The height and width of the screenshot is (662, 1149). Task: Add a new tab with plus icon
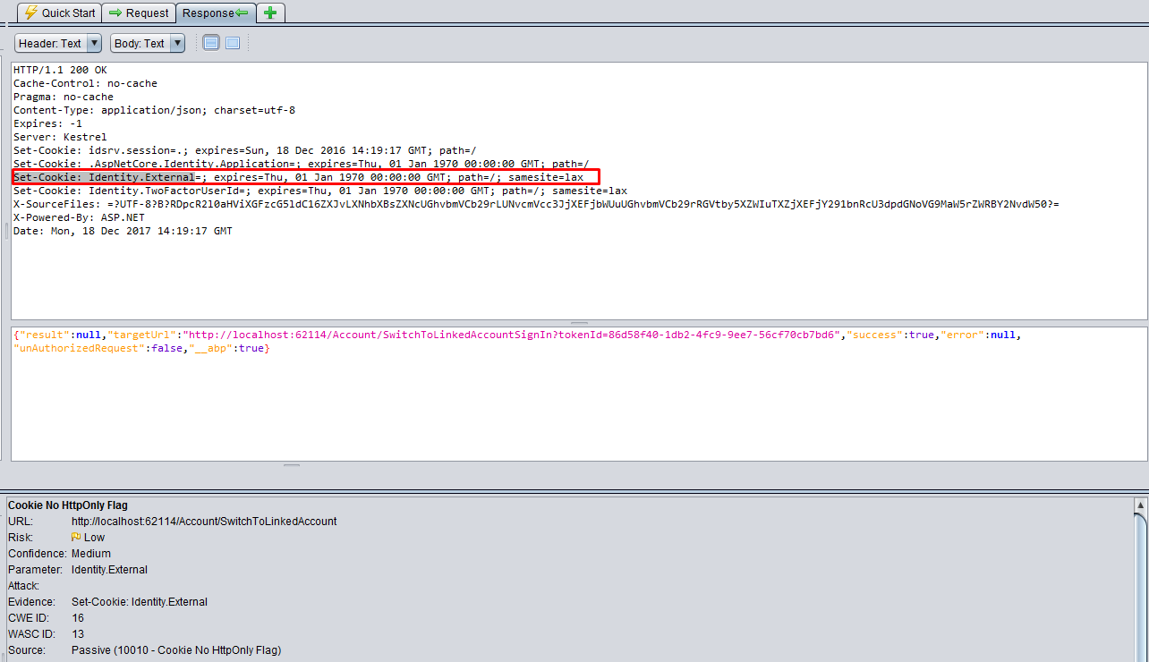(270, 13)
